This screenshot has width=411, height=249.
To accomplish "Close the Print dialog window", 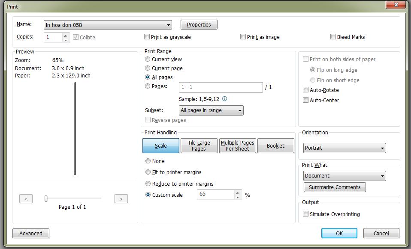I will click(396, 4).
